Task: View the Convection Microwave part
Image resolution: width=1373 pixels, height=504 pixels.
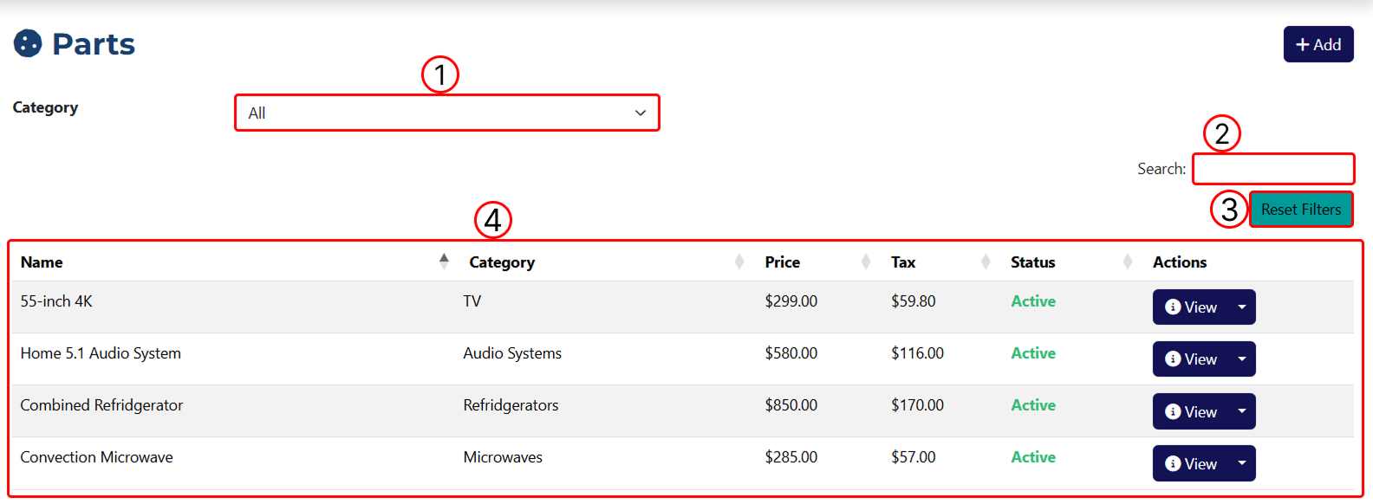Action: [x=1191, y=463]
